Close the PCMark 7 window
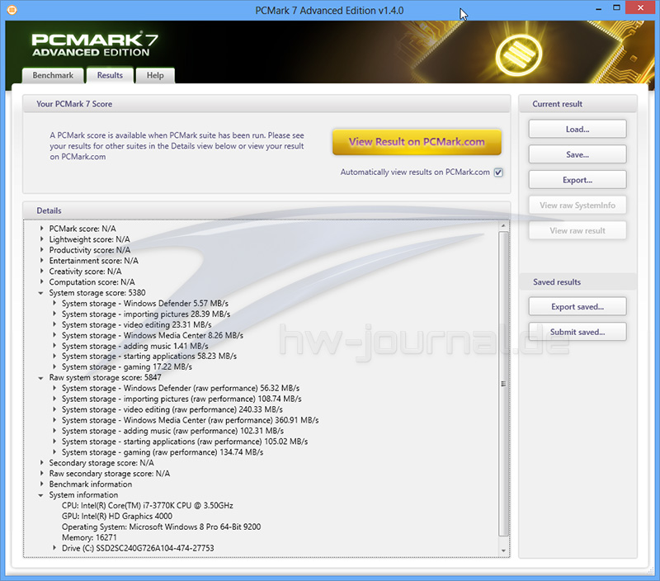 click(641, 7)
